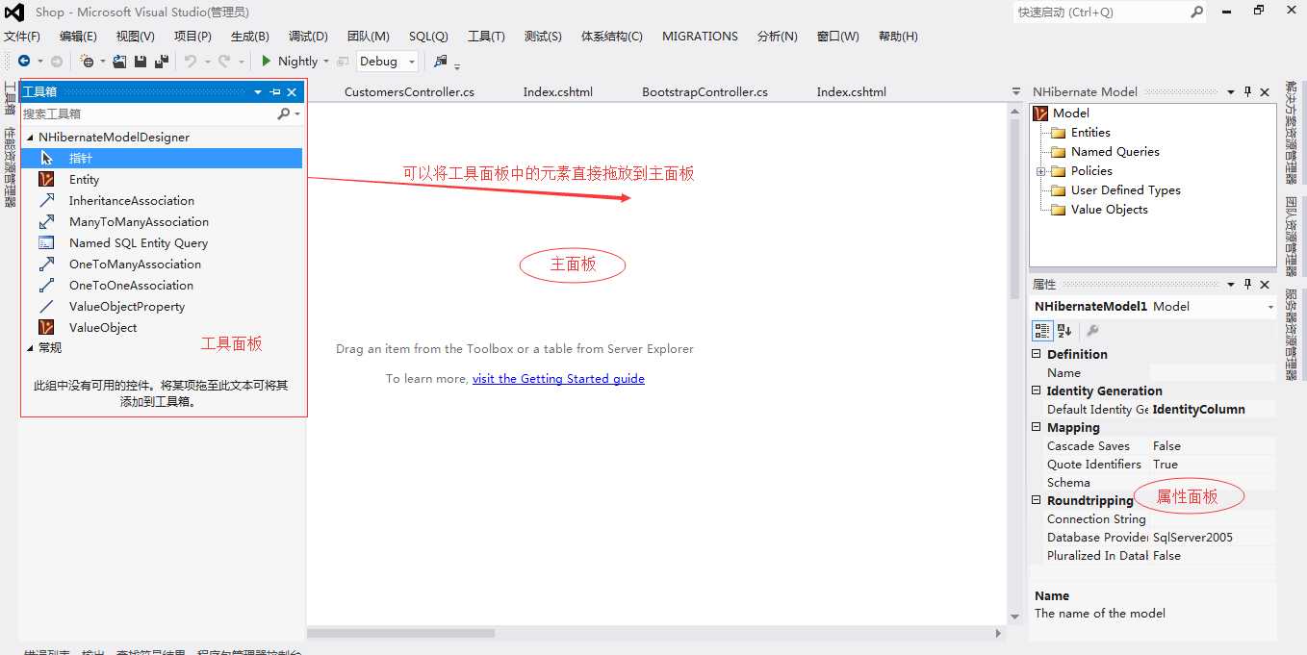The image size is (1307, 655).
Task: Pin the 工具箱 panel with auto-hide icon
Action: [x=275, y=92]
